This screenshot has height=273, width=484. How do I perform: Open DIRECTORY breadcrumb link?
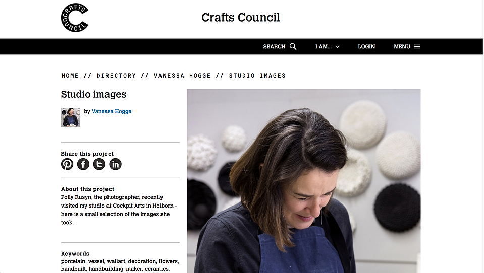pos(117,76)
